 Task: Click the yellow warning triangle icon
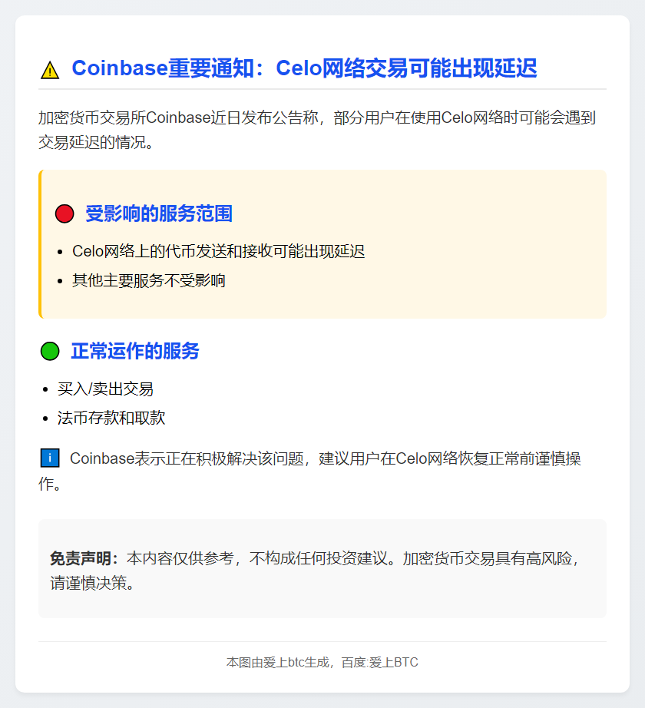coord(49,71)
